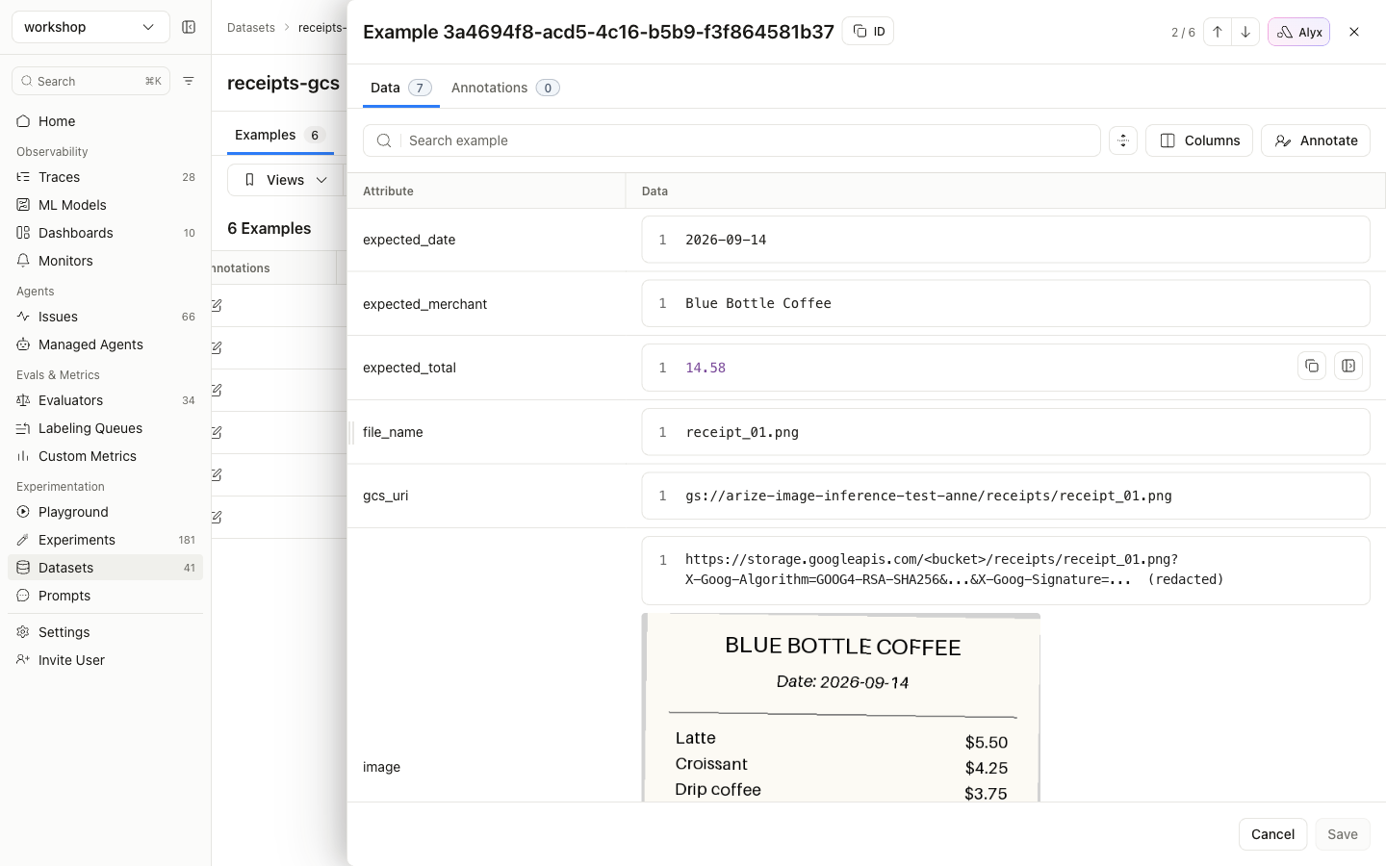
Task: Collapse the sidebar panel icon
Action: pos(189,27)
